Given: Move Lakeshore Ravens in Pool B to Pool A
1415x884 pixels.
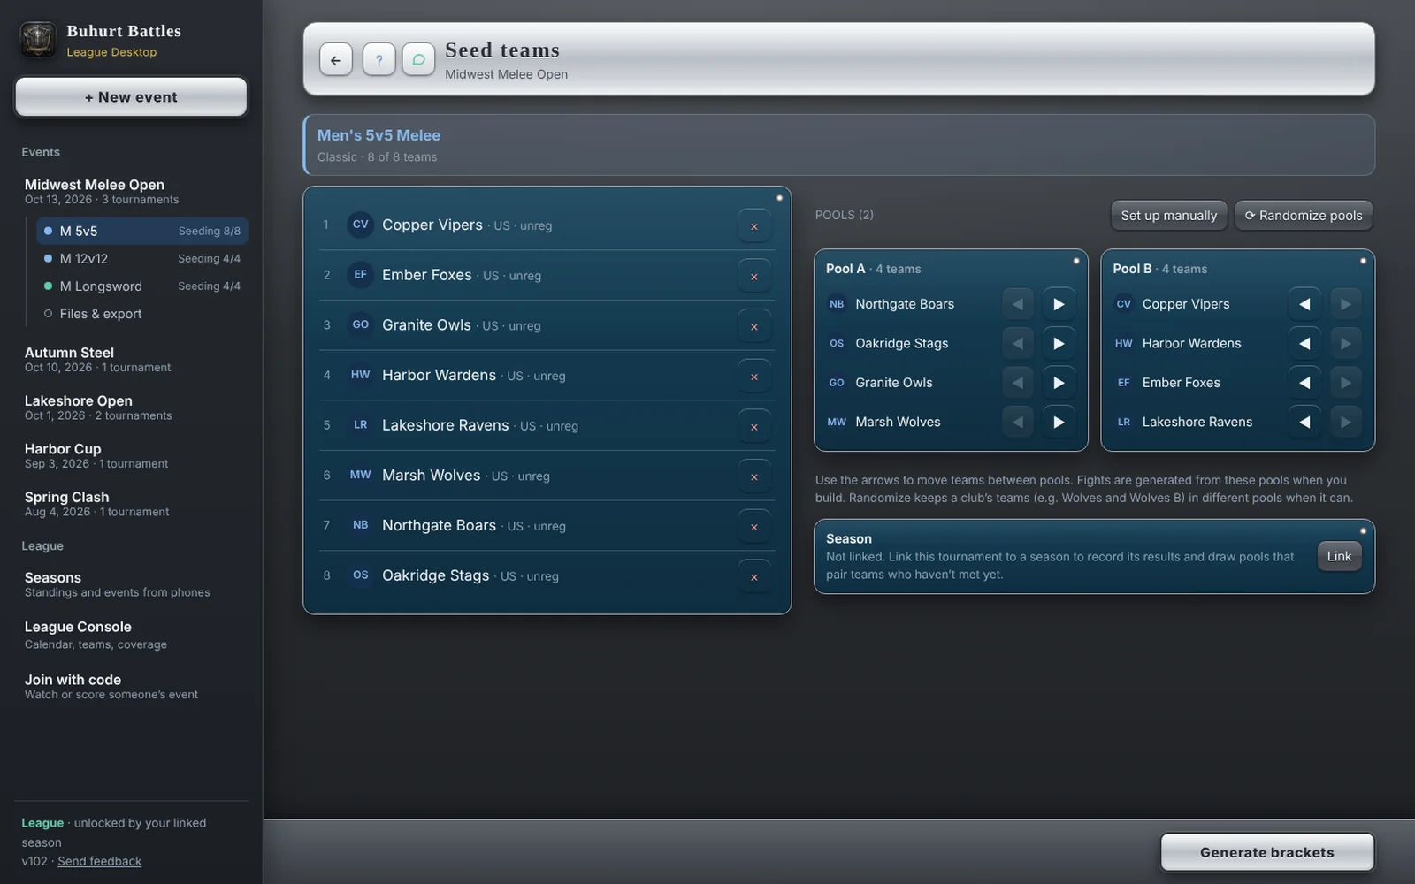Looking at the screenshot, I should [1304, 422].
